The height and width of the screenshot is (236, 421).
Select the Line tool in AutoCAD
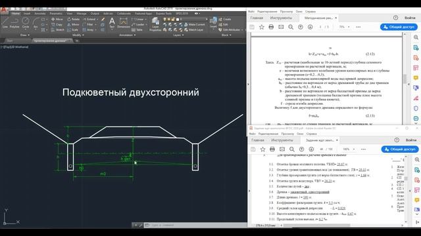click(5, 22)
